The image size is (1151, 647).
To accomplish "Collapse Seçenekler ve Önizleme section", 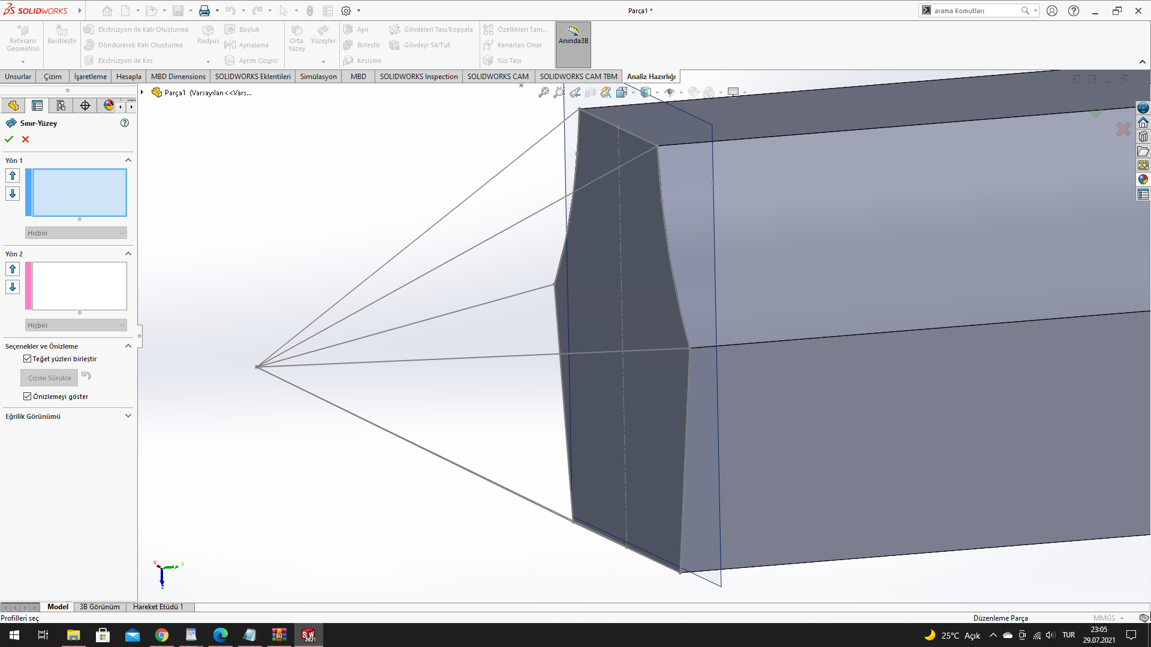I will pyautogui.click(x=128, y=346).
